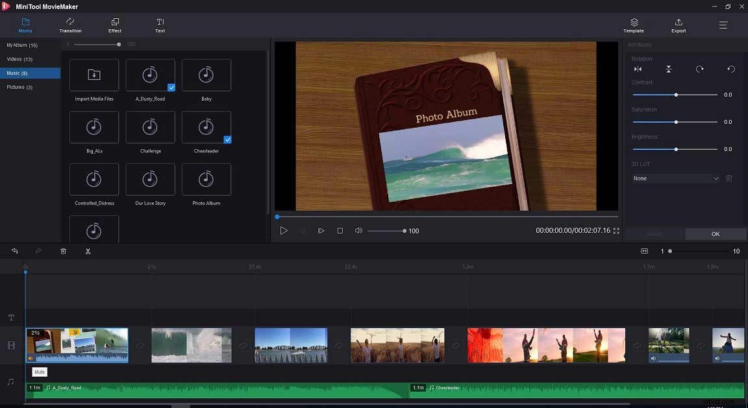Switch to the Transition tab

(x=69, y=25)
